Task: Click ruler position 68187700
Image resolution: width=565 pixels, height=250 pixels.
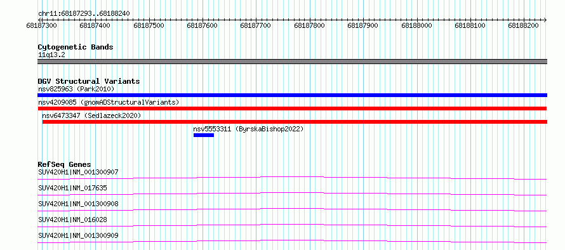Action: pyautogui.click(x=256, y=25)
